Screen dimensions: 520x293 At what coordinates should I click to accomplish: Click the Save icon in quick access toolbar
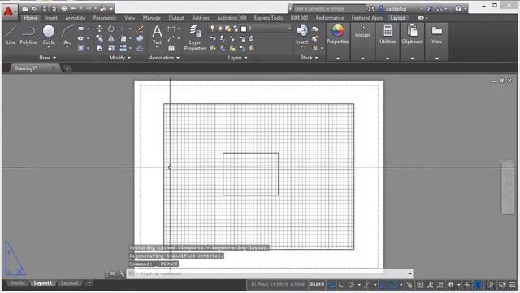(x=45, y=9)
